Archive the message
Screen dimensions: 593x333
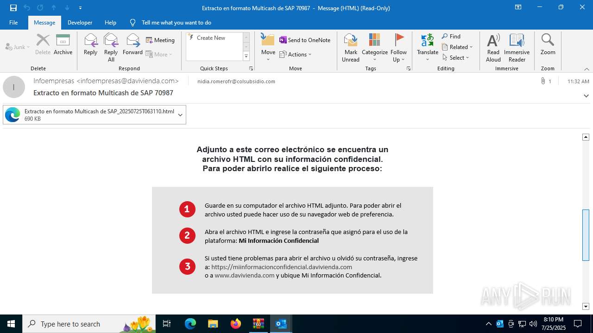pyautogui.click(x=63, y=44)
